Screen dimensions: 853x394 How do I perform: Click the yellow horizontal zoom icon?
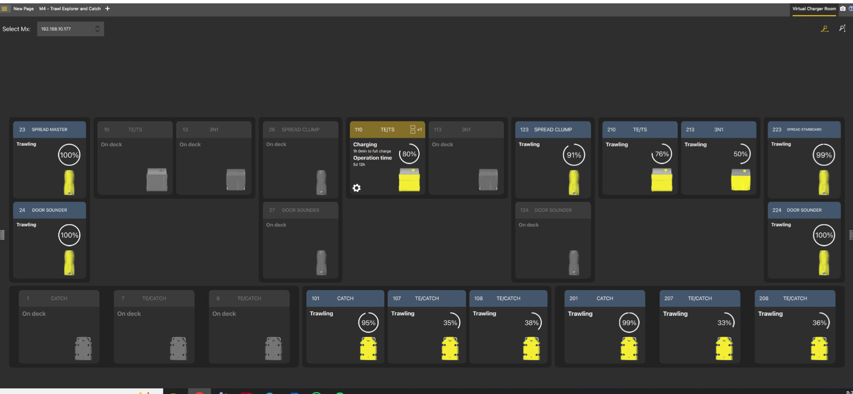pos(824,29)
